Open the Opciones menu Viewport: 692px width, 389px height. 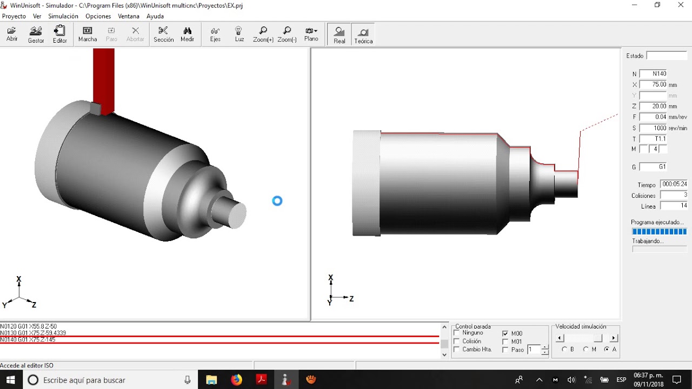point(98,16)
